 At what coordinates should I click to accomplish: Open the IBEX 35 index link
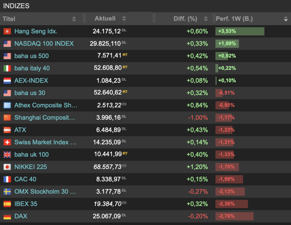pyautogui.click(x=26, y=204)
